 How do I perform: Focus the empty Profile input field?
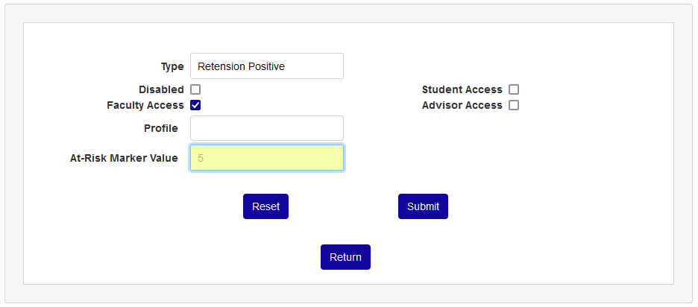tap(266, 128)
